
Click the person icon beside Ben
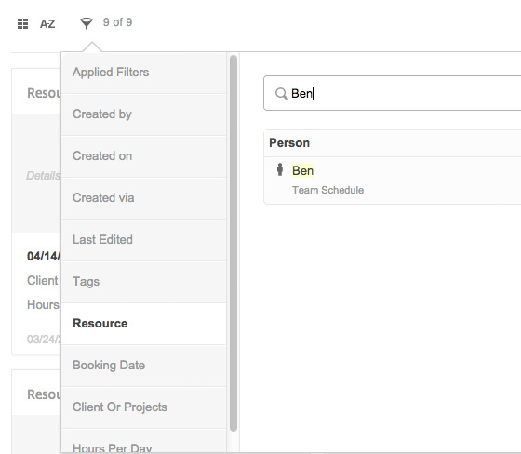280,169
